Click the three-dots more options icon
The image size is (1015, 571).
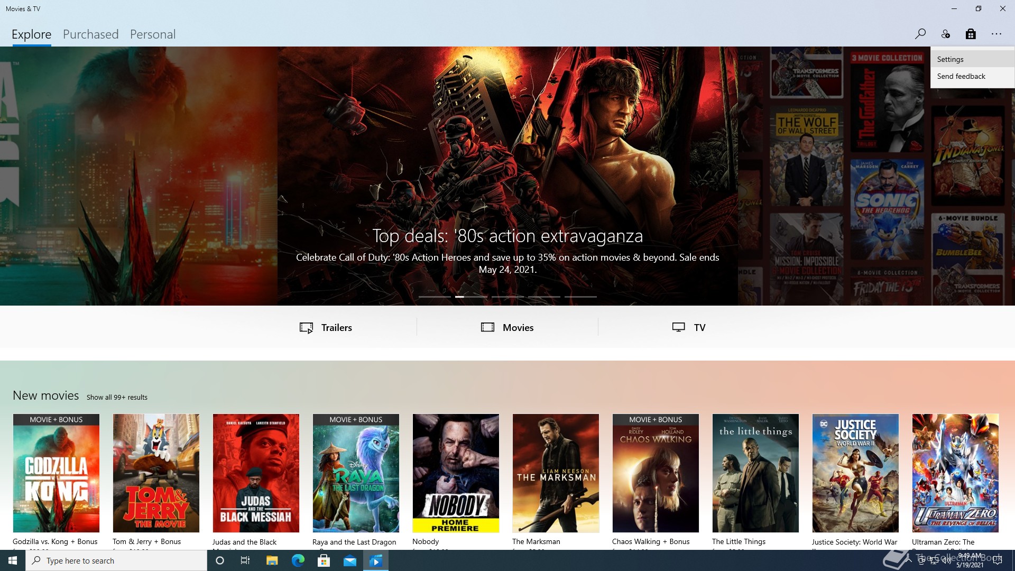[x=996, y=34]
